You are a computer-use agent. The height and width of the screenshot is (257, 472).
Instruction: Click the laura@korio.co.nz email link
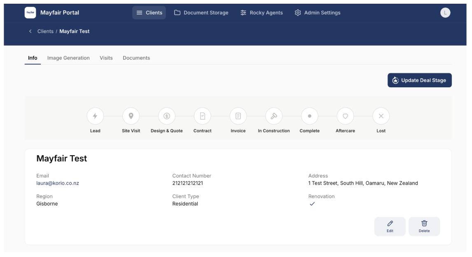coord(58,183)
